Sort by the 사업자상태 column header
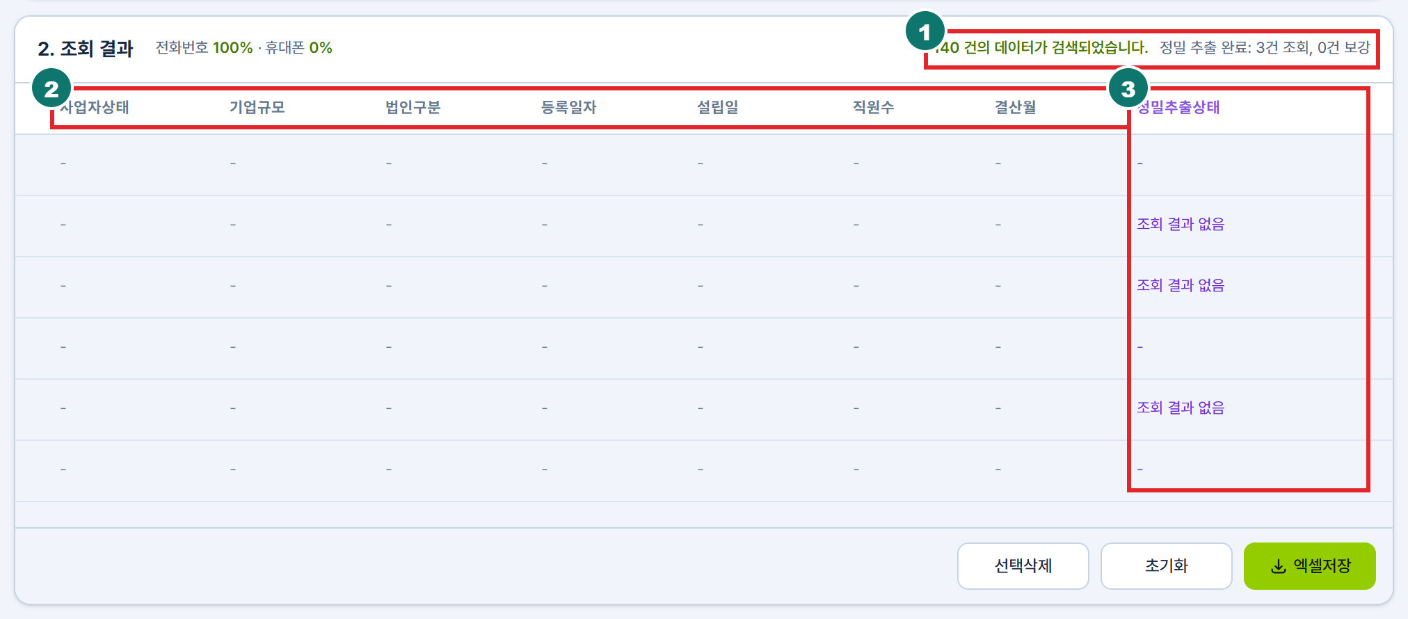This screenshot has width=1408, height=619. tap(95, 107)
